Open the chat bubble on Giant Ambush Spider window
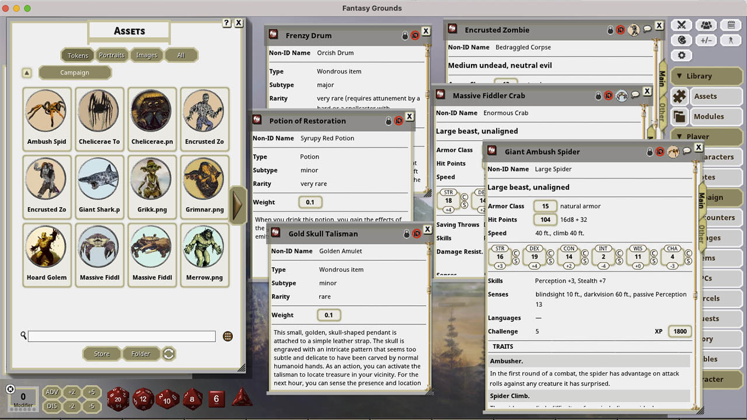 click(686, 150)
